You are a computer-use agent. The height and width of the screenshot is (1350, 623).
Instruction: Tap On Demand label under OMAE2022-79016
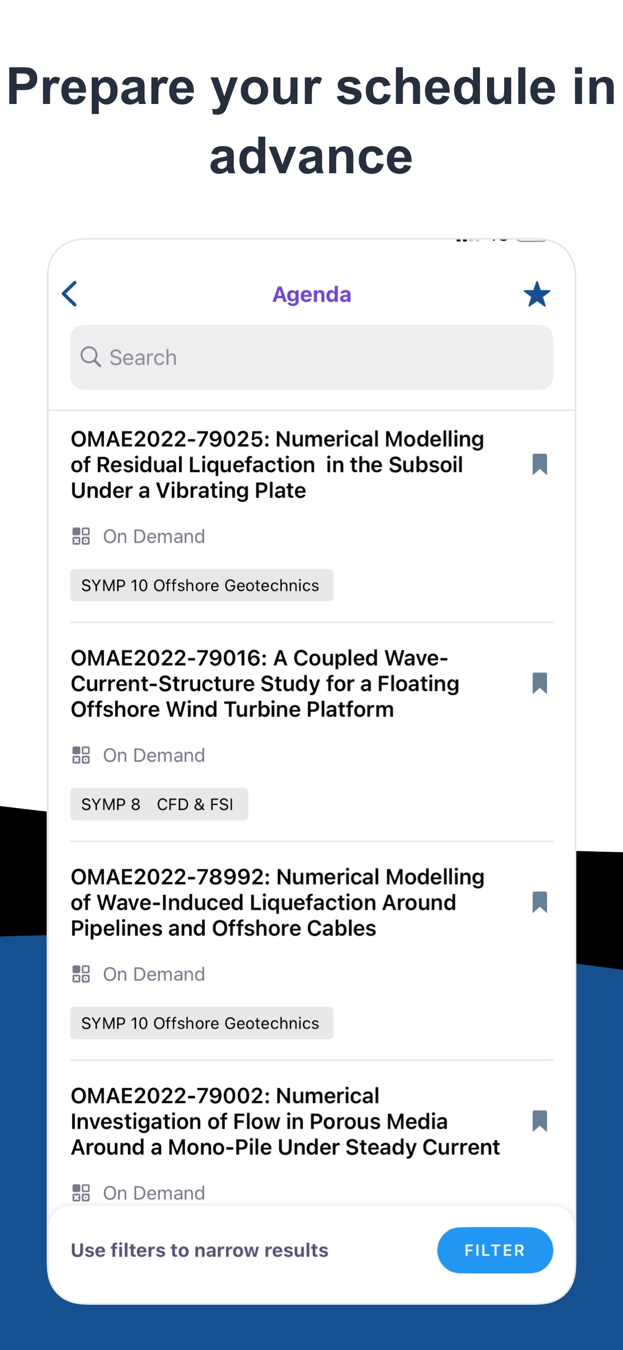pos(154,755)
